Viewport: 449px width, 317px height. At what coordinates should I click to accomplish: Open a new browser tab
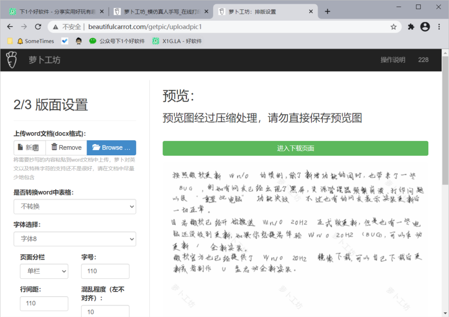point(327,12)
